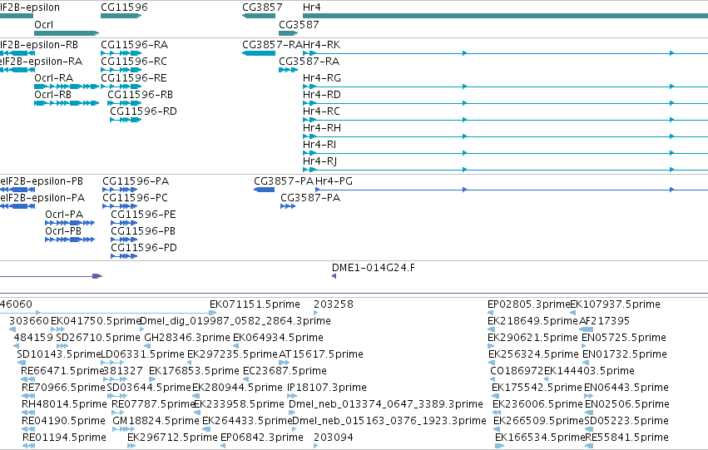Select protein CG11596-PA
Screen dimensions: 708x450
pyautogui.click(x=136, y=181)
